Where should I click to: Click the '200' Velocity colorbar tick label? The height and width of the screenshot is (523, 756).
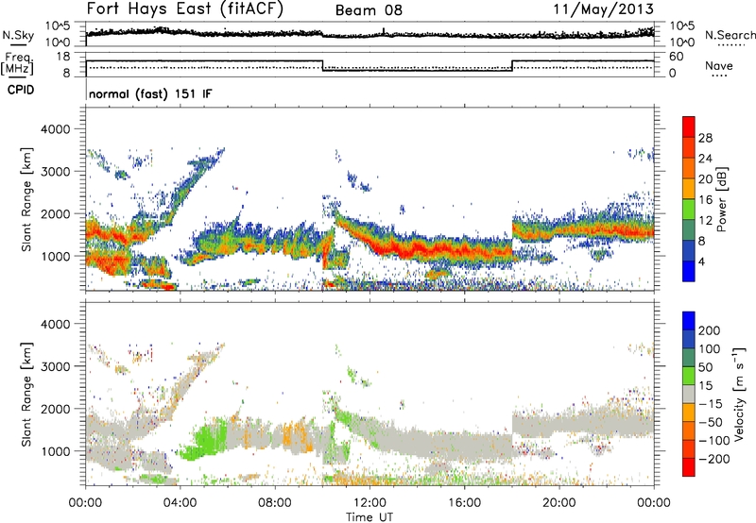pyautogui.click(x=710, y=330)
